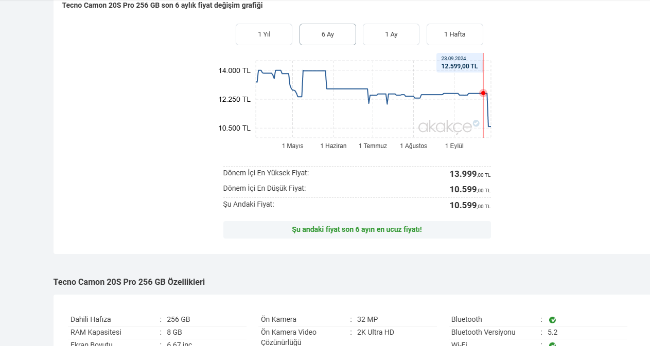Click the Bluetooth Versiyonu spec label

click(483, 332)
